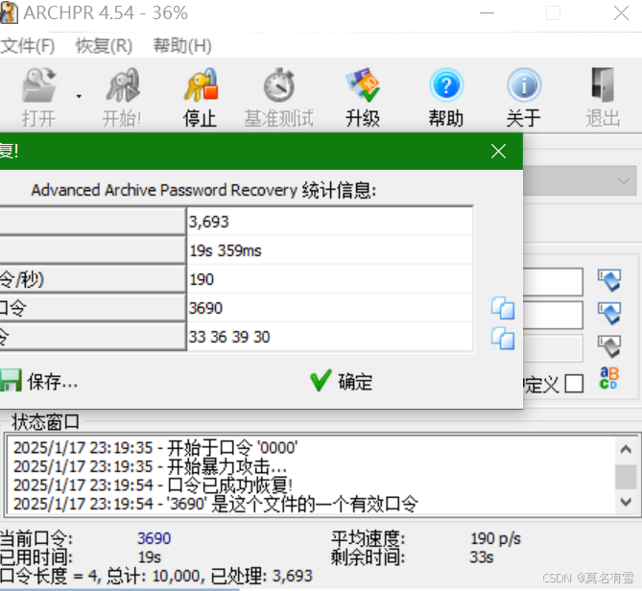The width and height of the screenshot is (642, 591).
Task: Click the password field showing 3690 in dialog
Action: (330, 308)
